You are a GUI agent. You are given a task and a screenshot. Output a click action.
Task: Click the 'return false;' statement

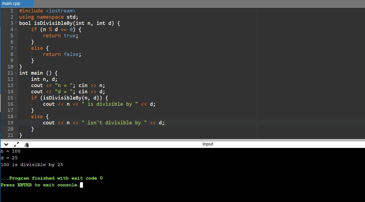pyautogui.click(x=62, y=54)
